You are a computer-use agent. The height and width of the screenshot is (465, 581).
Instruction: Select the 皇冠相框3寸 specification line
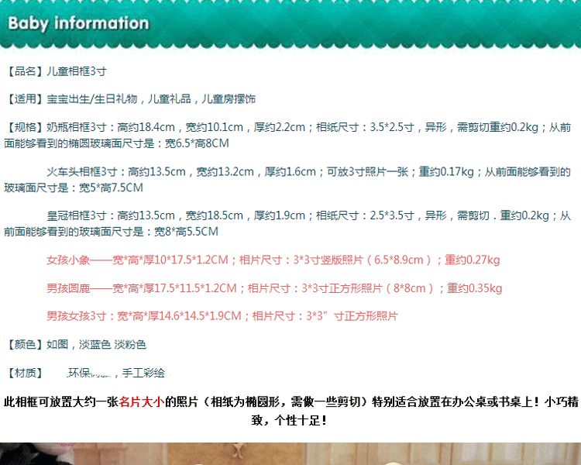point(287,223)
